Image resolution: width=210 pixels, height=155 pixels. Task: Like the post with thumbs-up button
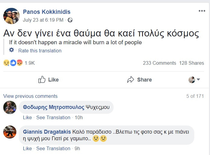pos(48,80)
